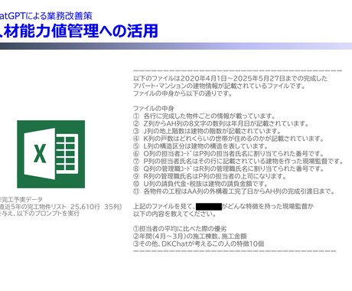Click the caption '完工予実データ'

click(21, 199)
